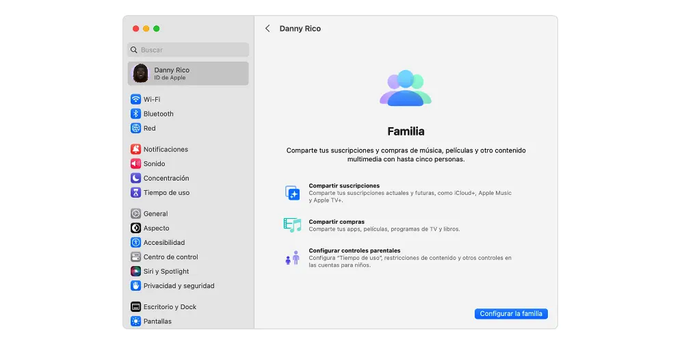
Task: Click the General gear icon
Action: point(135,213)
